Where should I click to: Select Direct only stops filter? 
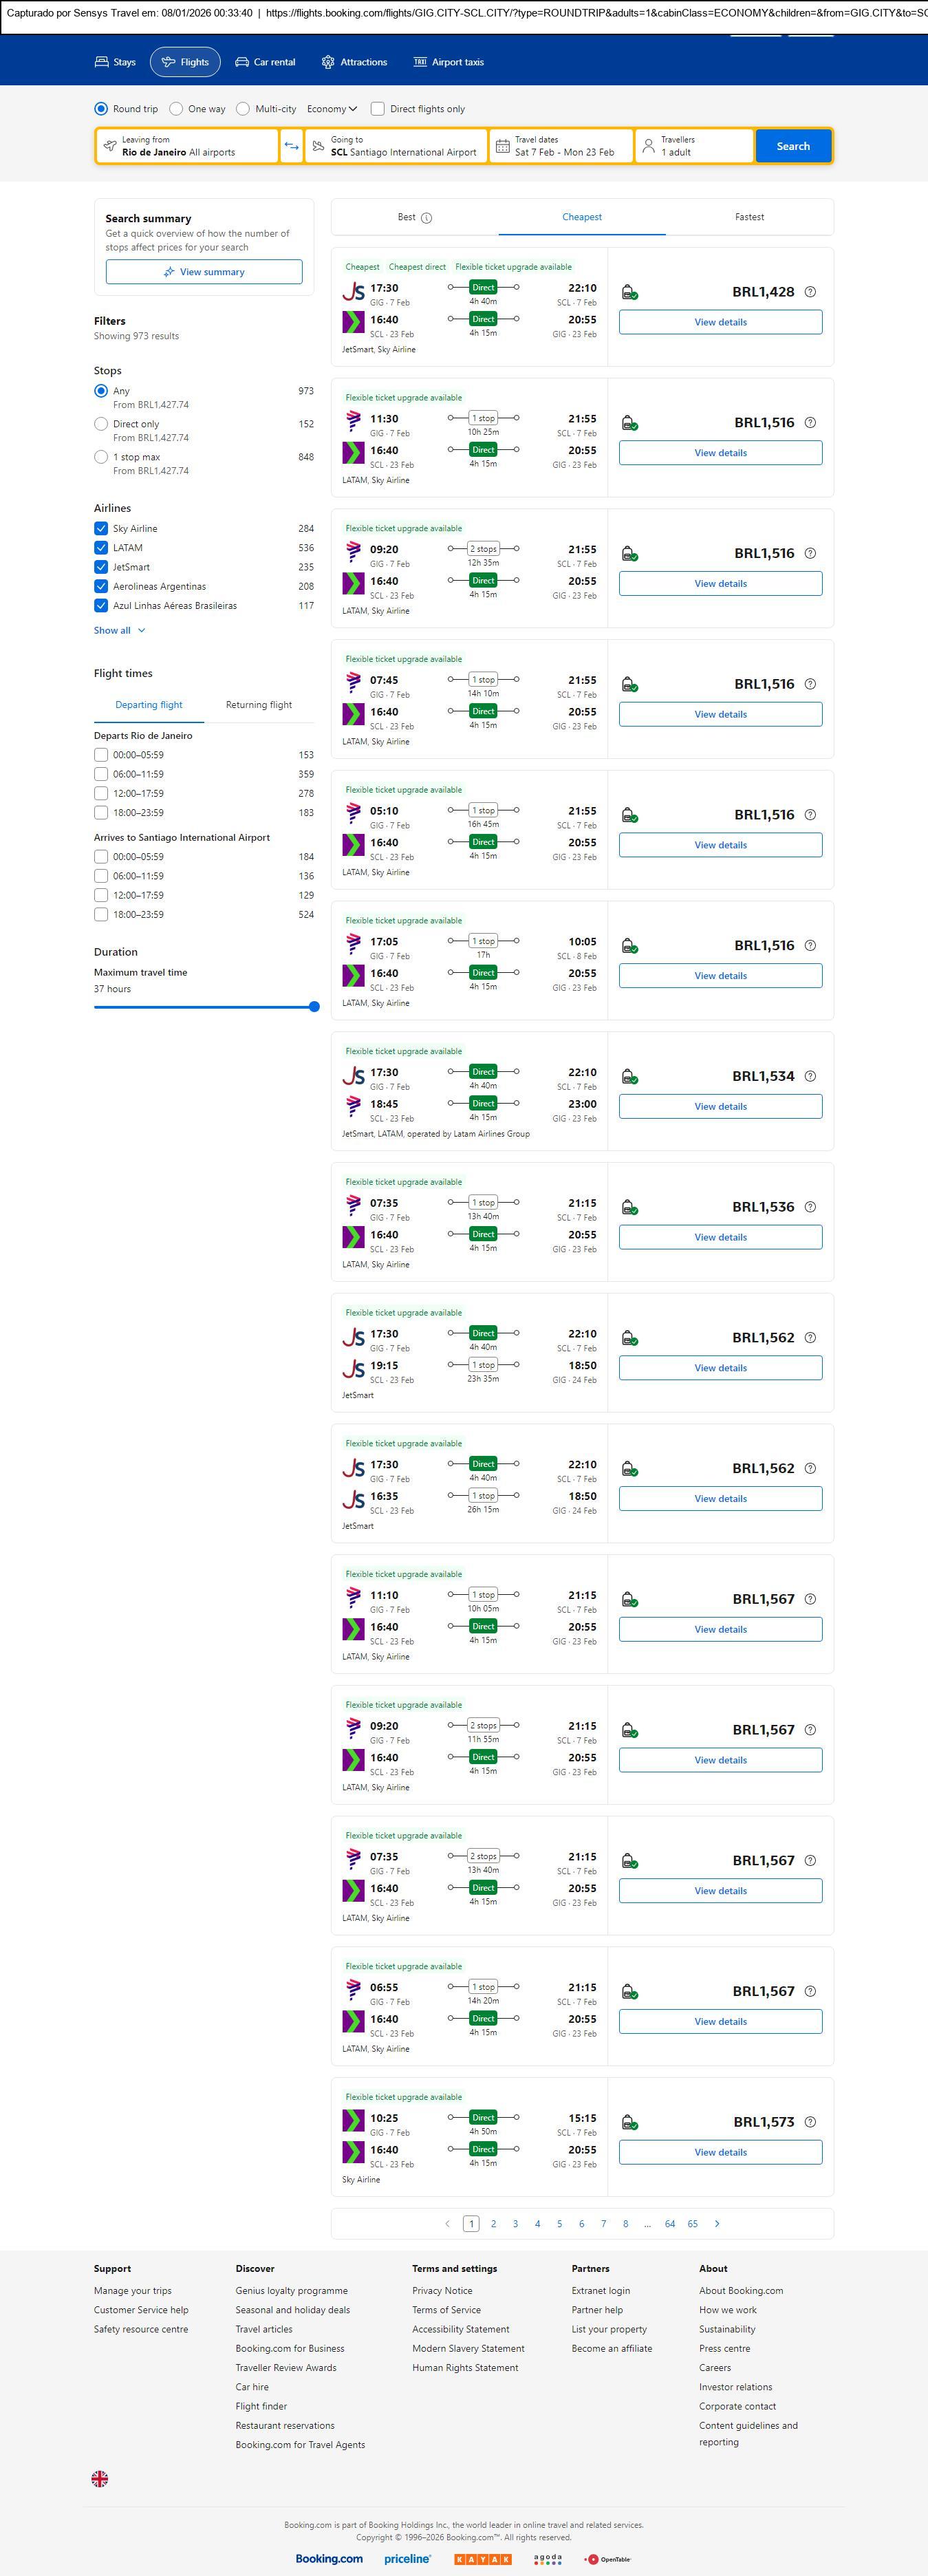(101, 424)
